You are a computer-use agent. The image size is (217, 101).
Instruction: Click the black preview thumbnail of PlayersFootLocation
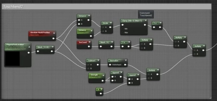[12, 59]
